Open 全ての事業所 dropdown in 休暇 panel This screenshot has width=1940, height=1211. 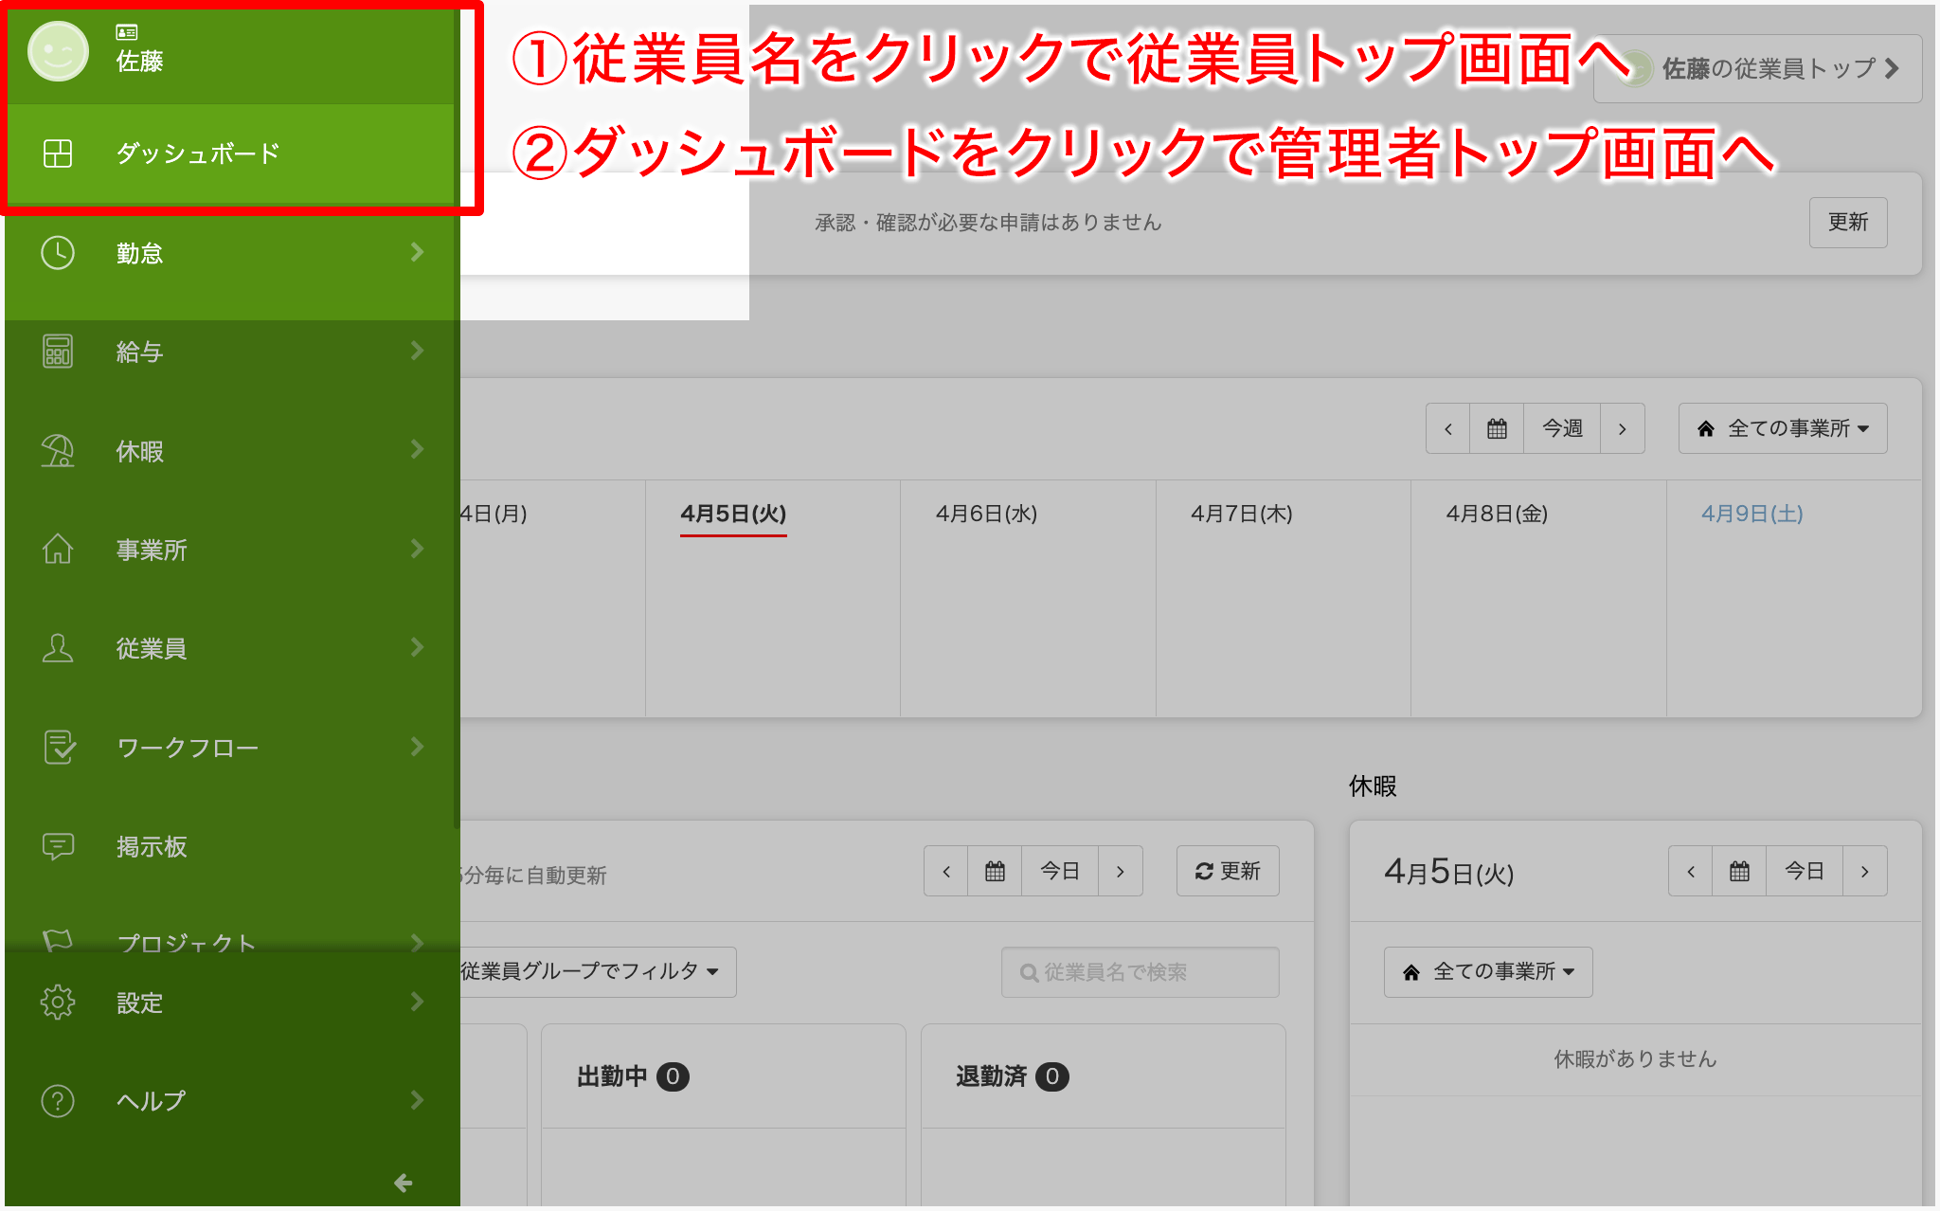[1488, 972]
